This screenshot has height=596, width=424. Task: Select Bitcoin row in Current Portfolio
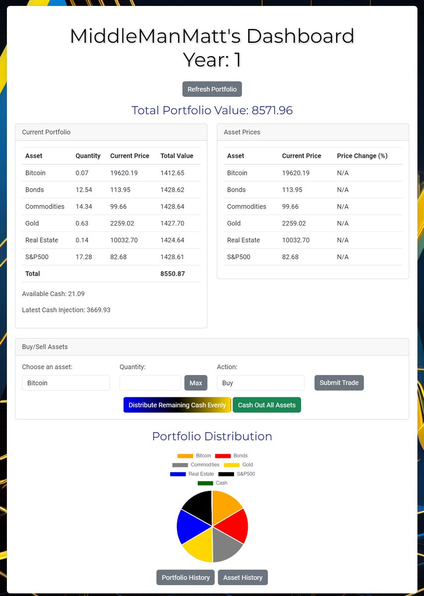click(x=111, y=173)
